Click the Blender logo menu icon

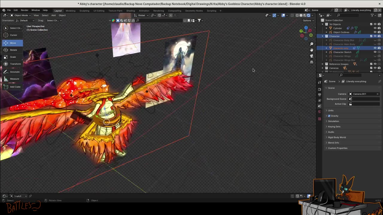click(x=3, y=10)
